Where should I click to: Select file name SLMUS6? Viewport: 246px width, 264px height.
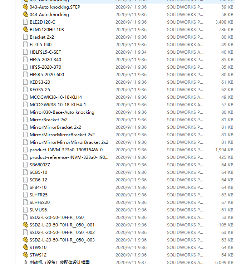click(x=38, y=210)
